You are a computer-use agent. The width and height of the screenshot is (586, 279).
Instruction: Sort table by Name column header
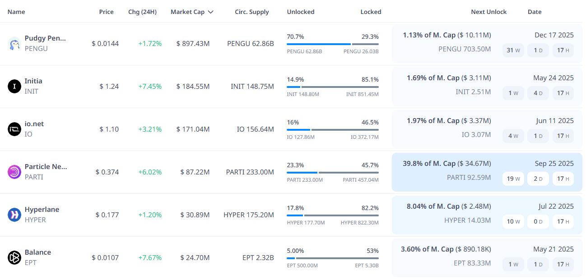[x=16, y=12]
